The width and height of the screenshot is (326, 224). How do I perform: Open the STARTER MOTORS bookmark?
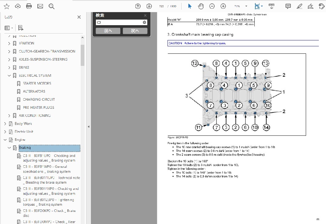(x=37, y=83)
